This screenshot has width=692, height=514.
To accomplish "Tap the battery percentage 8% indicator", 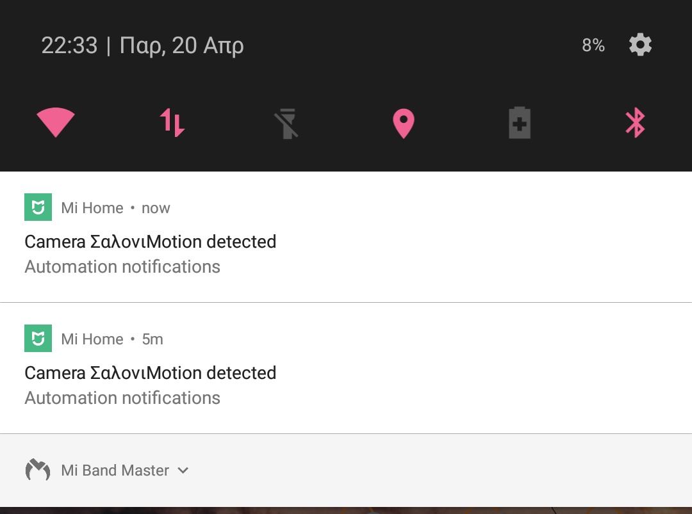I will (x=593, y=45).
